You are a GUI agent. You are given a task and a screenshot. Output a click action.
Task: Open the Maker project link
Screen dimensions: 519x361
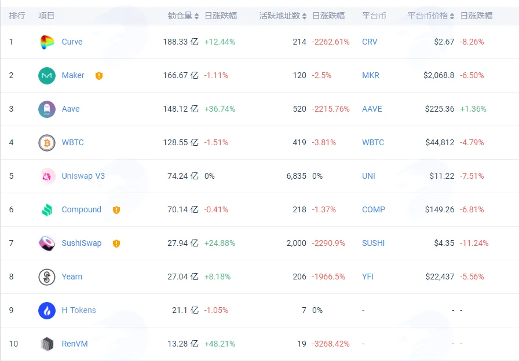pyautogui.click(x=73, y=75)
